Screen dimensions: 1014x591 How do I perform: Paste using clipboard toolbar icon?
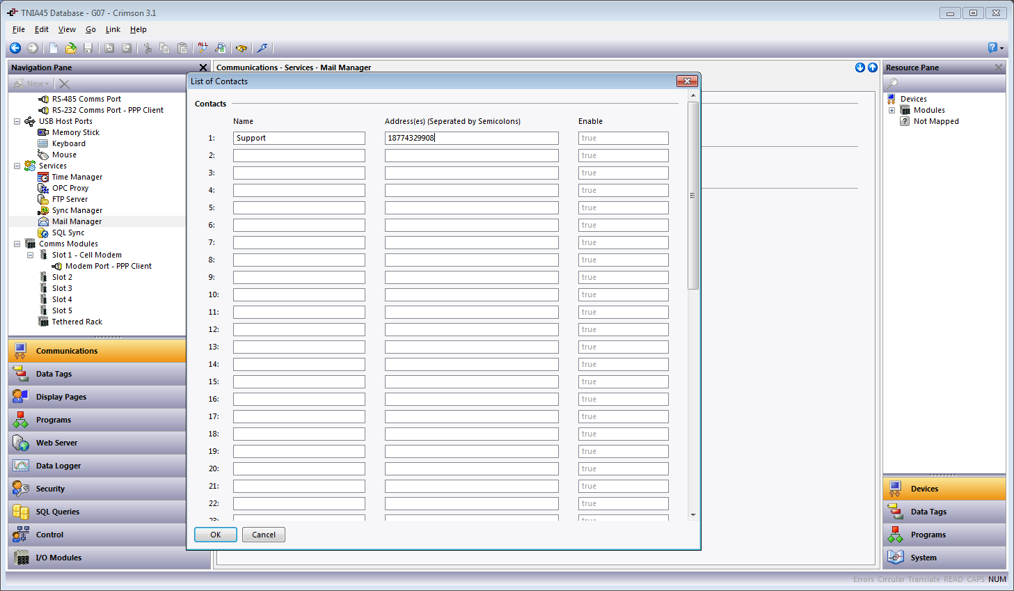[x=182, y=48]
